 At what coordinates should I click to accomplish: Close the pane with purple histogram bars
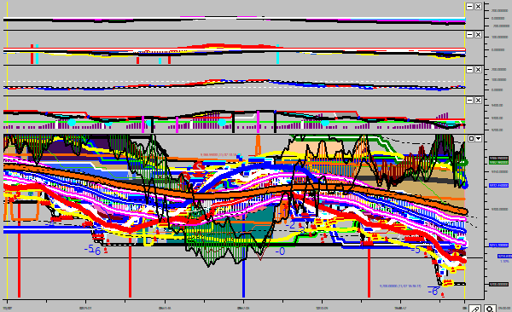pyautogui.click(x=478, y=101)
